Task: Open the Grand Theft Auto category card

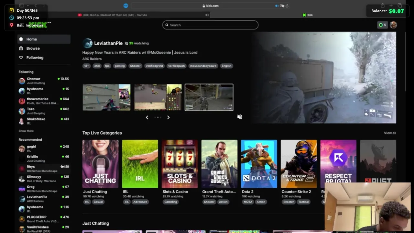Action: (x=219, y=164)
